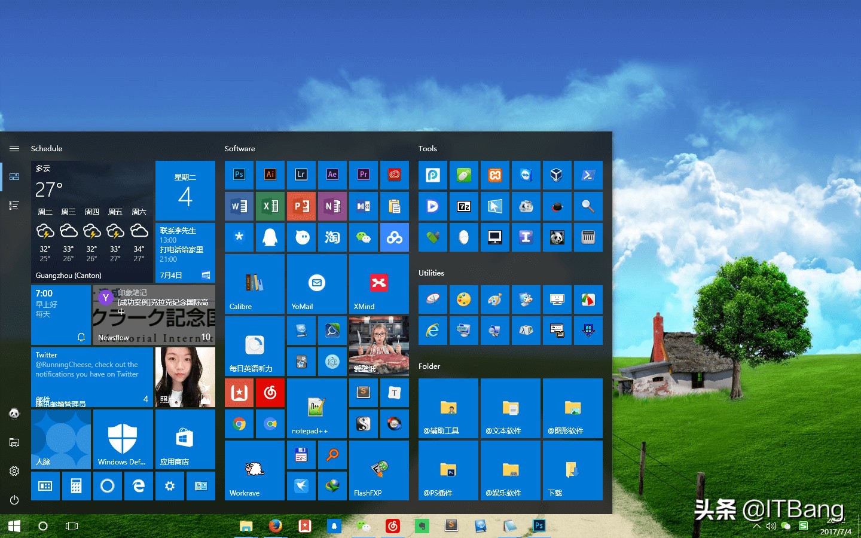Launch notepad++ from the Start menu
Image resolution: width=861 pixels, height=538 pixels.
pyautogui.click(x=316, y=409)
